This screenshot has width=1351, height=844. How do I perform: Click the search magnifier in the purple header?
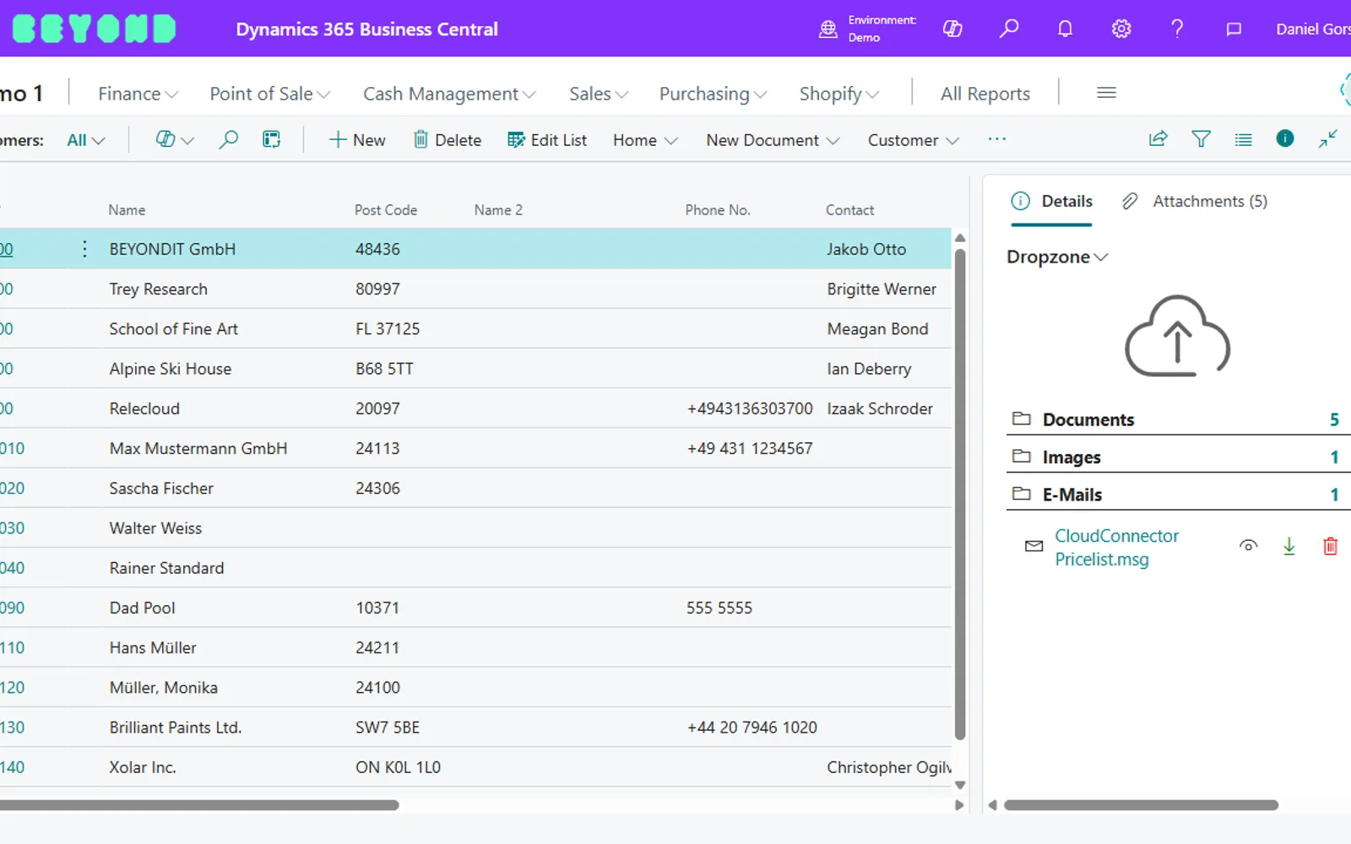[1009, 29]
